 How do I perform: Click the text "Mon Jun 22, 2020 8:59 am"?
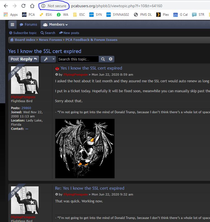[x=112, y=75]
